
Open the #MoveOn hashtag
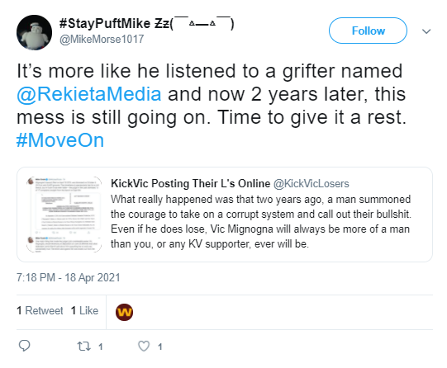60,140
